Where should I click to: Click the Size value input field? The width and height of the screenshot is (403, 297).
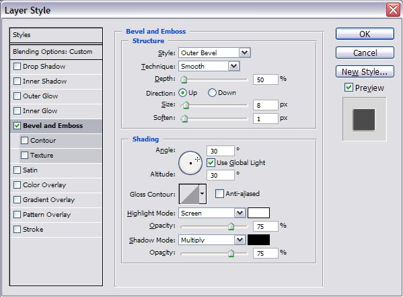[x=265, y=105]
